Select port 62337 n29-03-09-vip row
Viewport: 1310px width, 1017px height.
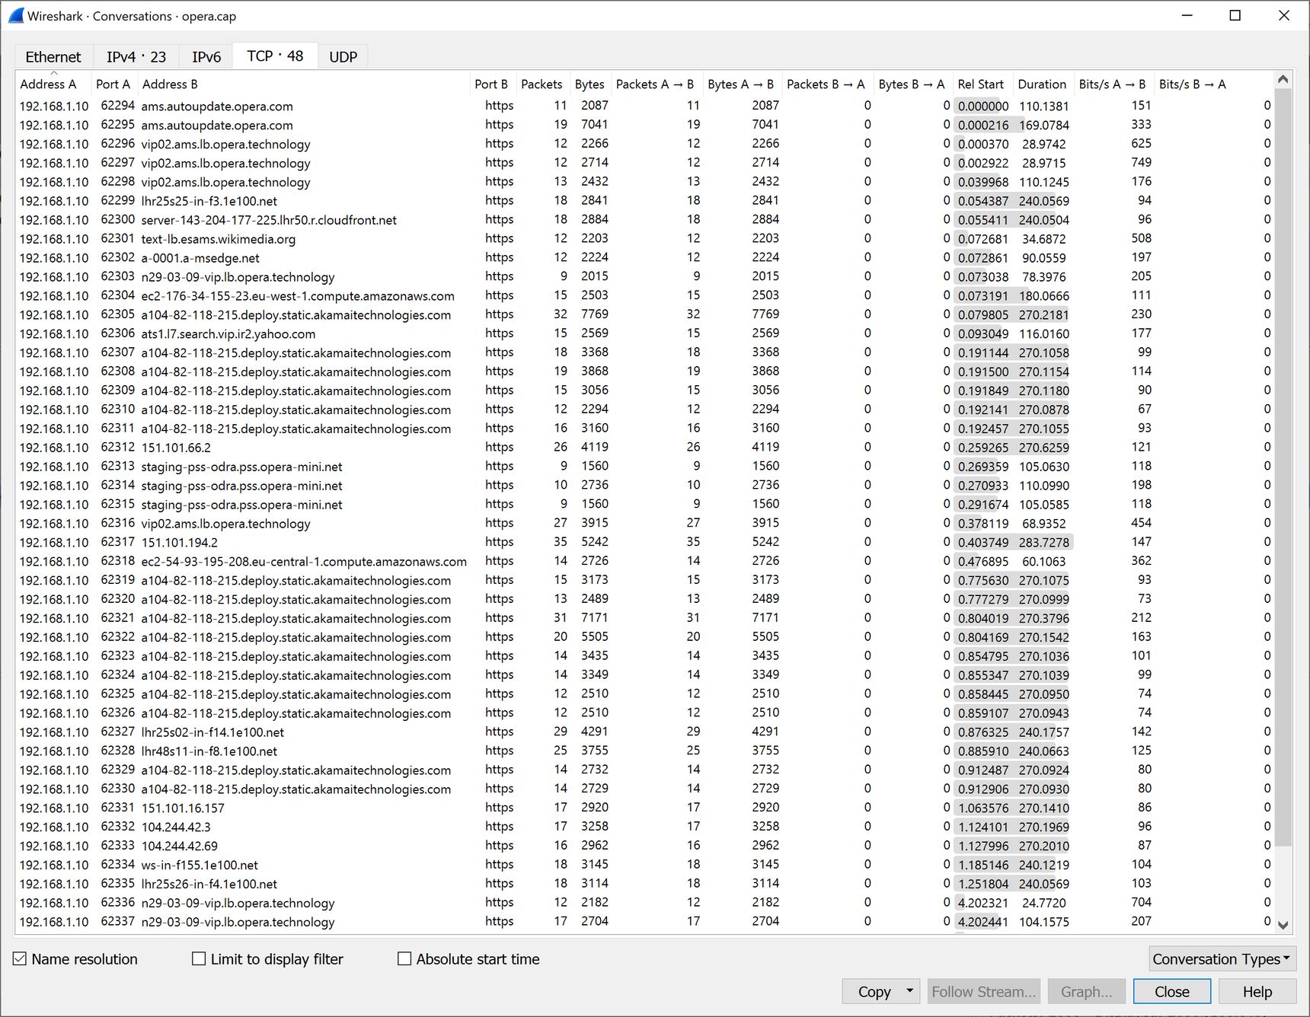644,922
